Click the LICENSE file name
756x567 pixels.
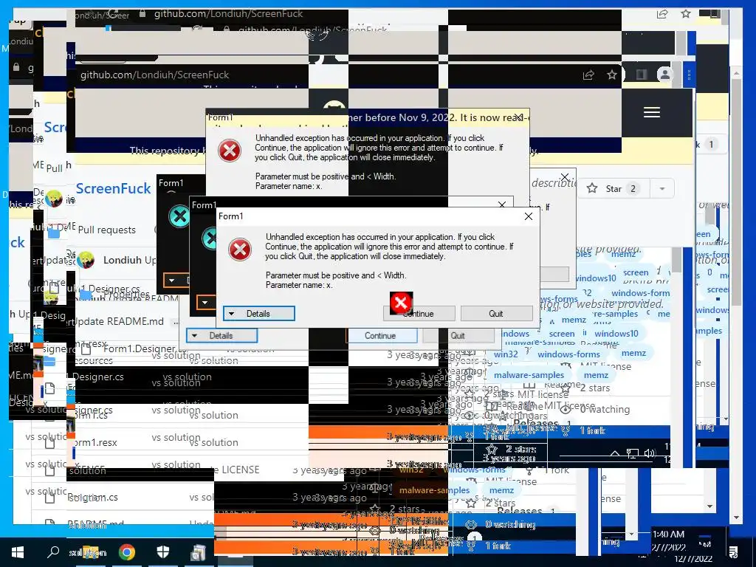click(x=240, y=470)
